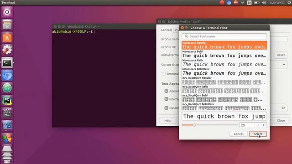Toggle the Allow bold text checkbox

166,91
